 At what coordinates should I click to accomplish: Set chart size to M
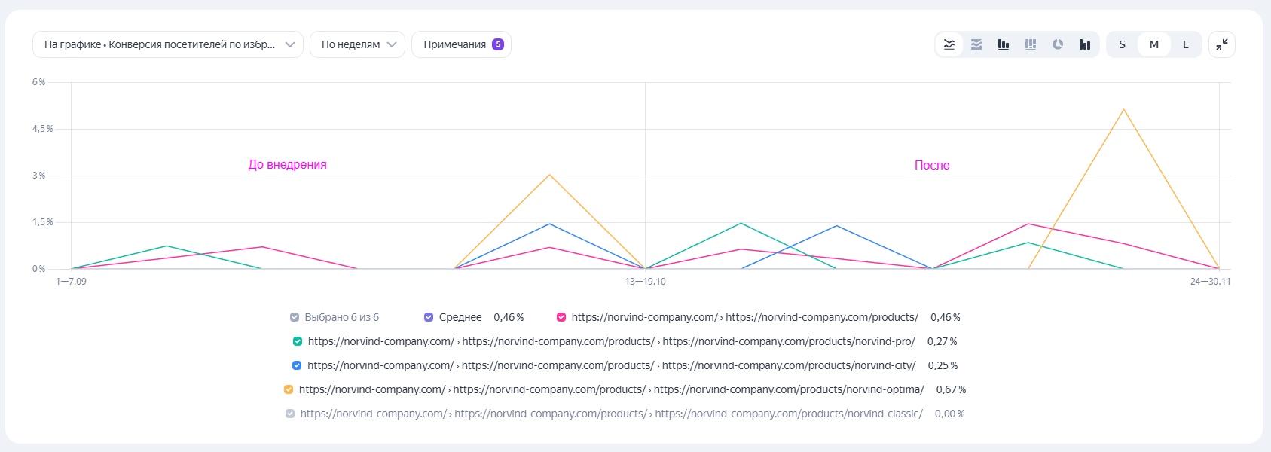pos(1154,44)
